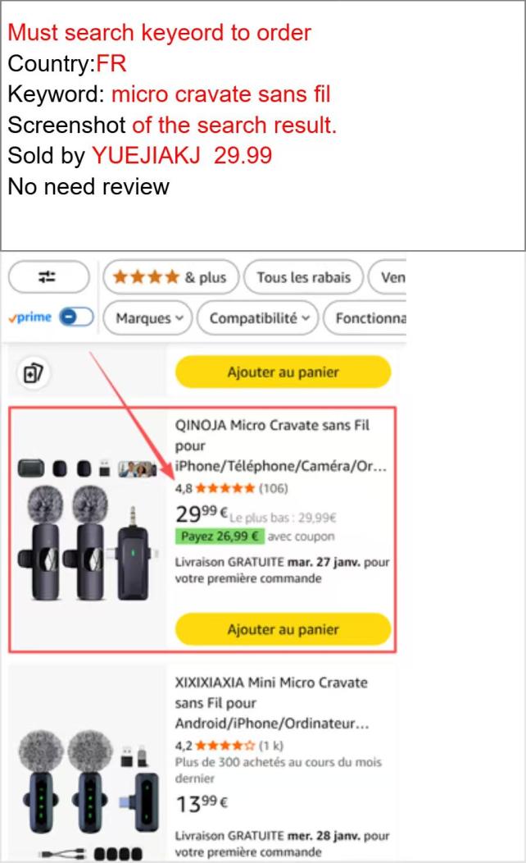Open the Fonctionna filter chip

pos(365,318)
